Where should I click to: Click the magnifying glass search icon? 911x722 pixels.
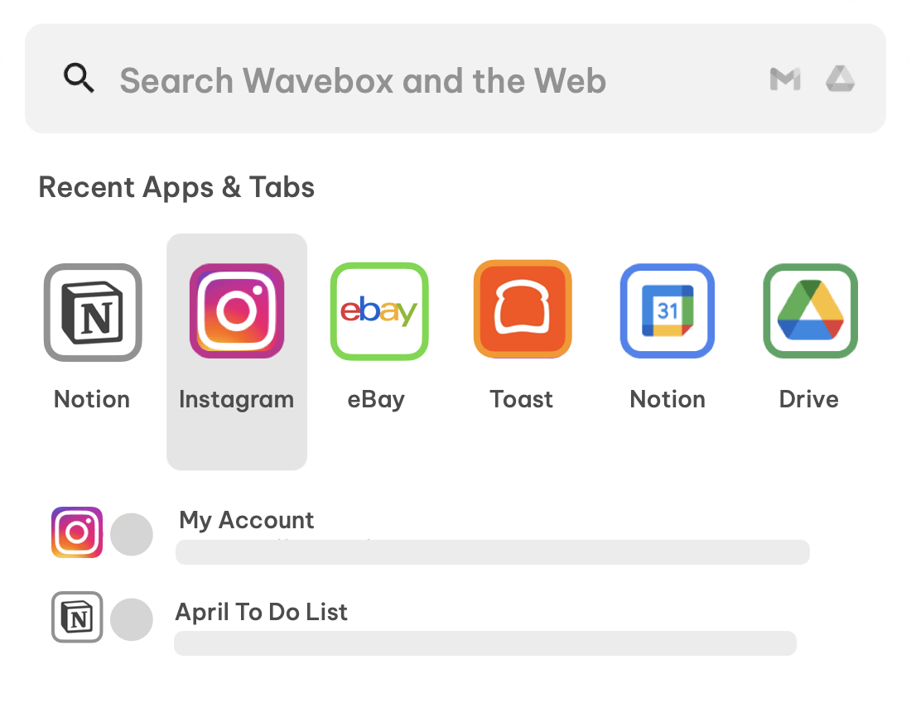coord(79,79)
